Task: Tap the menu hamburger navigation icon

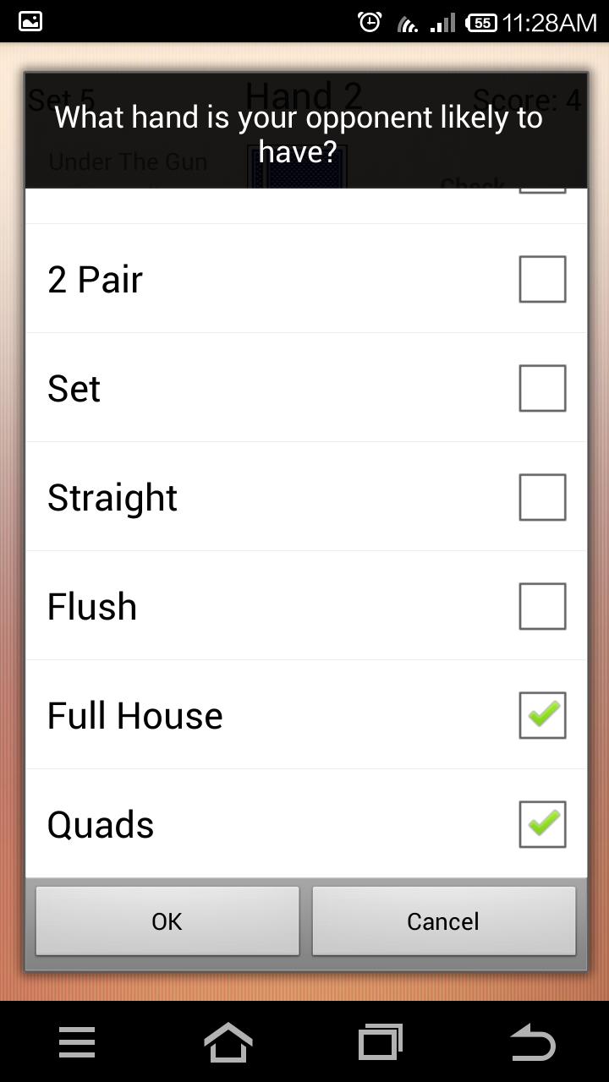Action: point(77,1042)
